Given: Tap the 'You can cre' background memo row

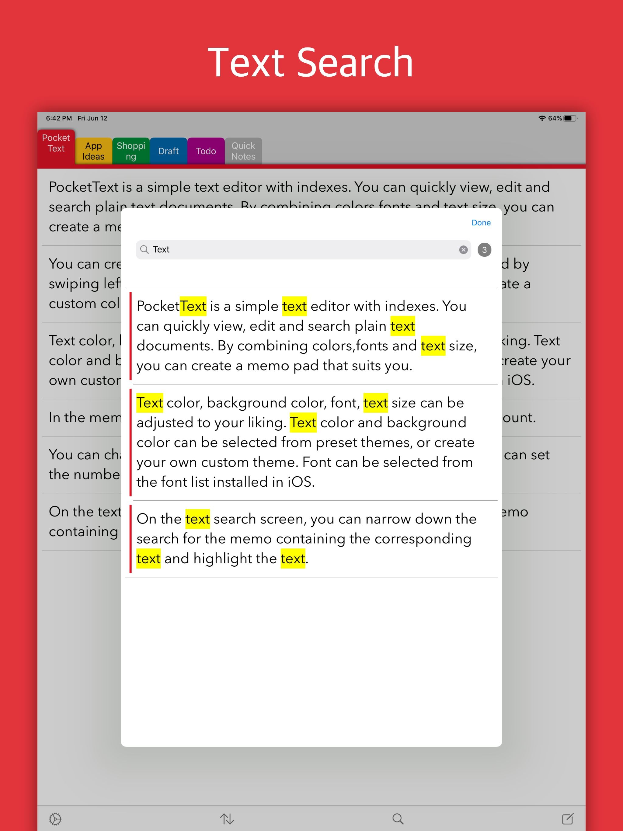Looking at the screenshot, I should [x=81, y=283].
